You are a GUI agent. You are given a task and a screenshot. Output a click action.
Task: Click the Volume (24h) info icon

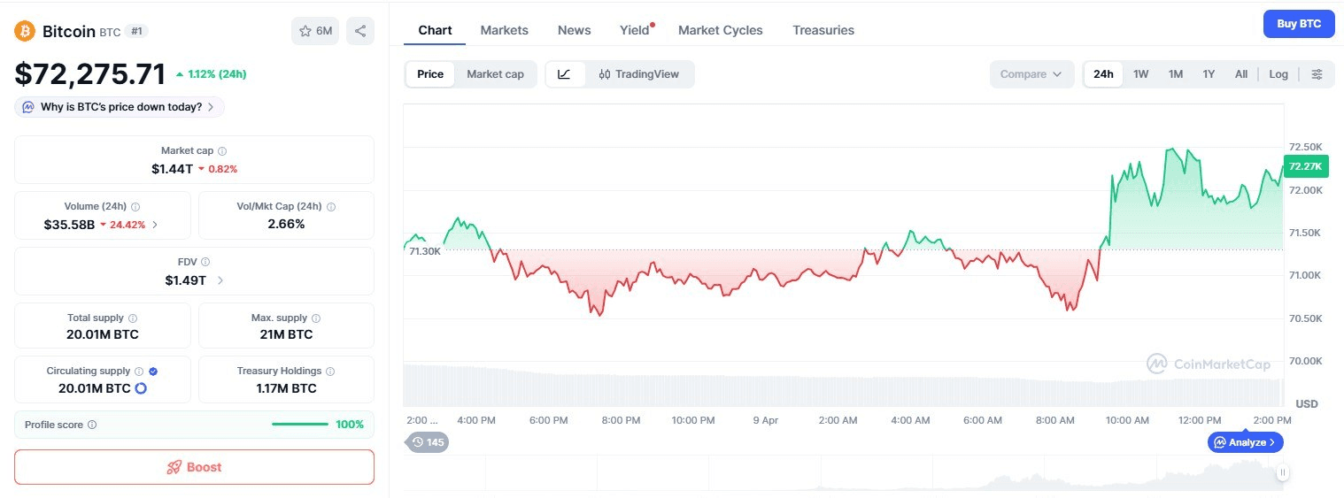pos(135,206)
